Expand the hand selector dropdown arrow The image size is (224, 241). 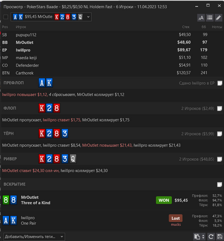[88, 17]
